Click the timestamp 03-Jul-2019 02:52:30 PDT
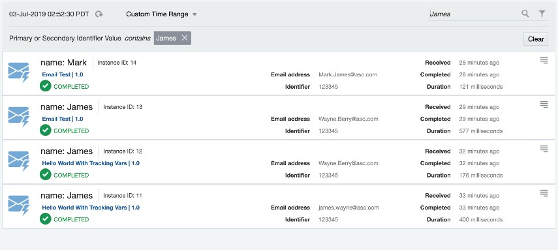 [49, 14]
